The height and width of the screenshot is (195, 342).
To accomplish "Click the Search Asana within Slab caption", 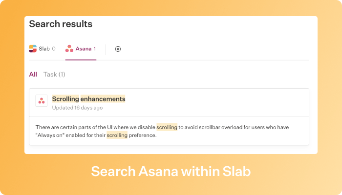I will click(x=171, y=171).
